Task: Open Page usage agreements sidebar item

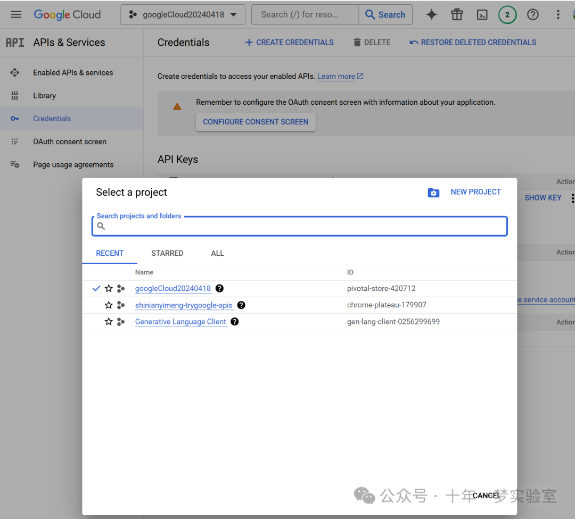Action: click(73, 165)
